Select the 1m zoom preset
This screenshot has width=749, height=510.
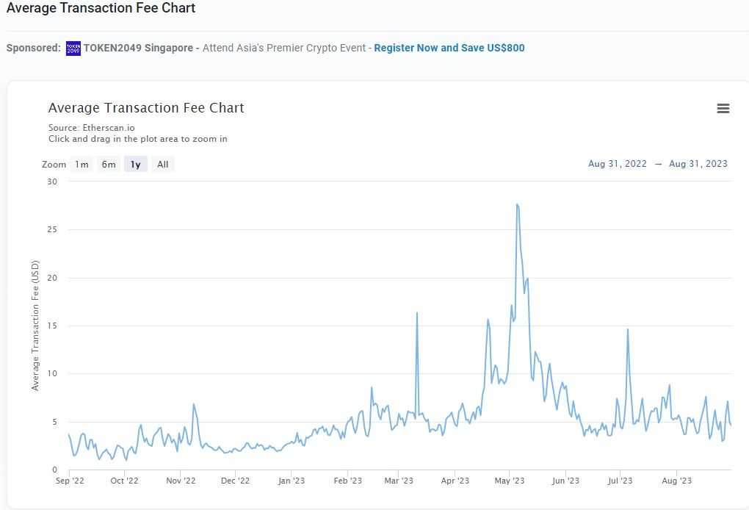click(82, 164)
